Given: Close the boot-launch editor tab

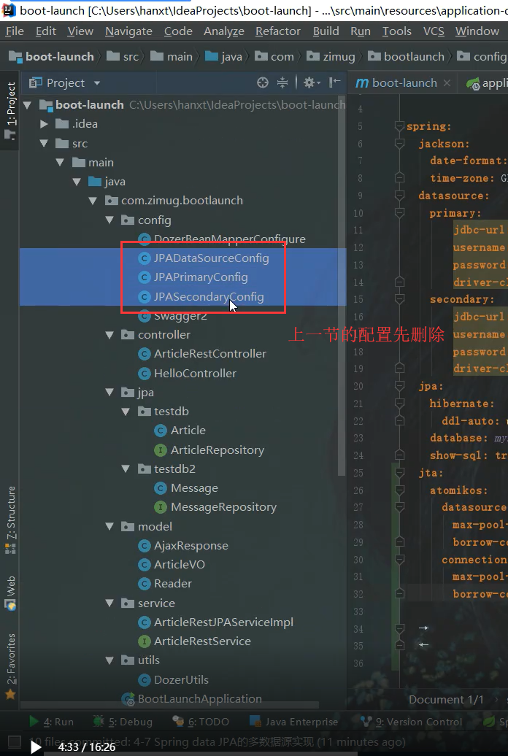Looking at the screenshot, I should click(x=447, y=83).
